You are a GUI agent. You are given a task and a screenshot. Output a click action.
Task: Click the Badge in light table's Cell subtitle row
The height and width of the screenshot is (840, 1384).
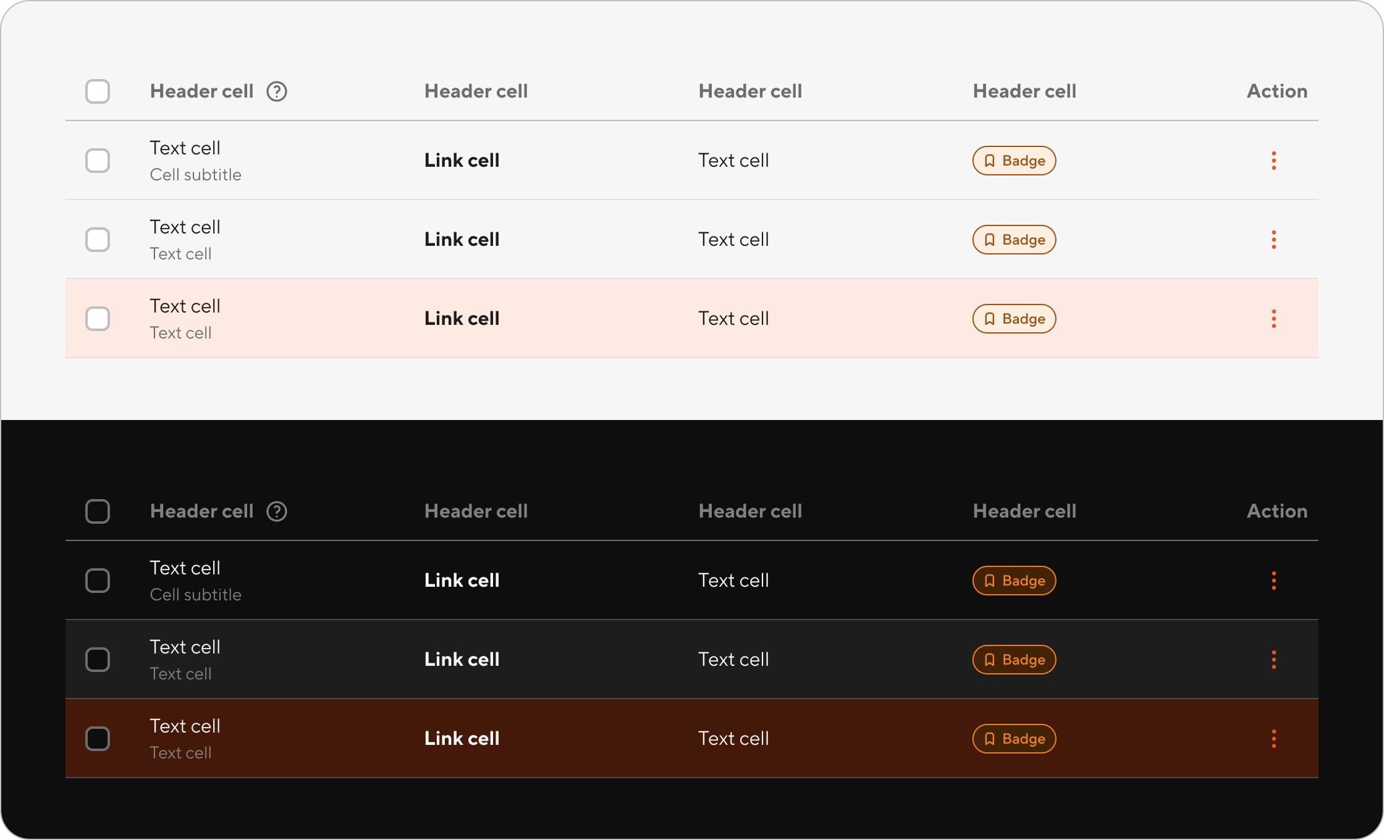tap(1015, 161)
